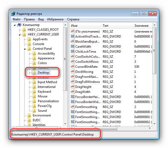Click the Keyboard folder icon
168x148 pixels.
[x=34, y=92]
